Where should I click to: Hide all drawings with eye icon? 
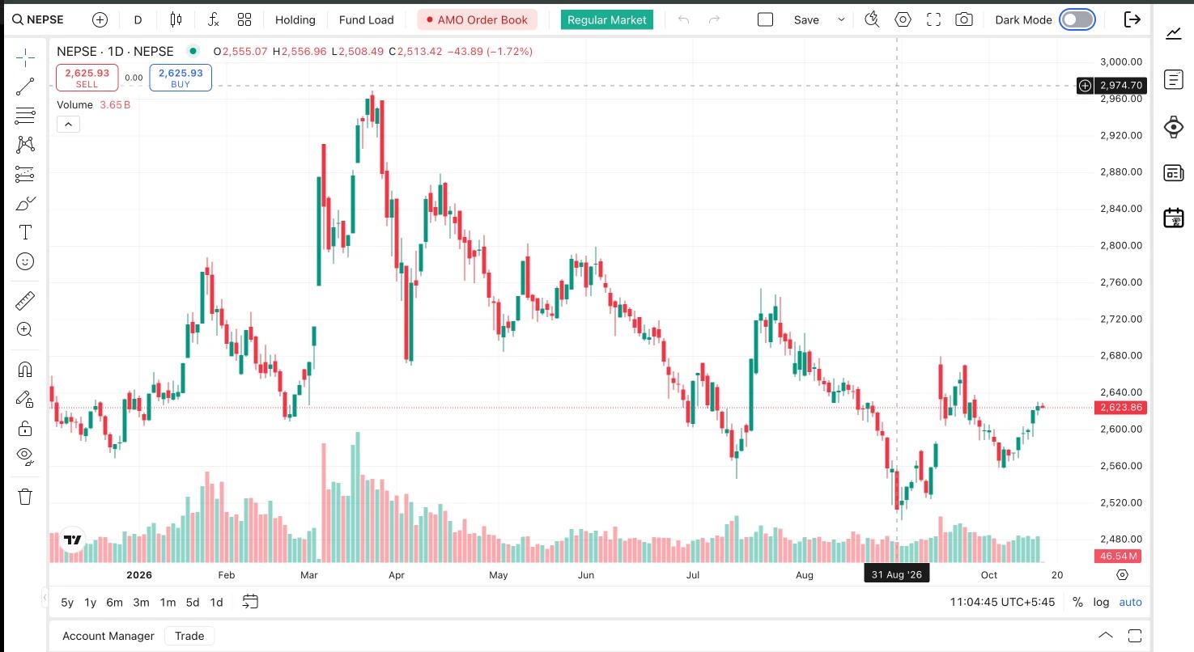25,457
